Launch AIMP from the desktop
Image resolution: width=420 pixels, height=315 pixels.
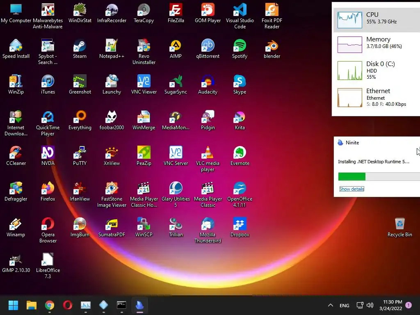[176, 49]
